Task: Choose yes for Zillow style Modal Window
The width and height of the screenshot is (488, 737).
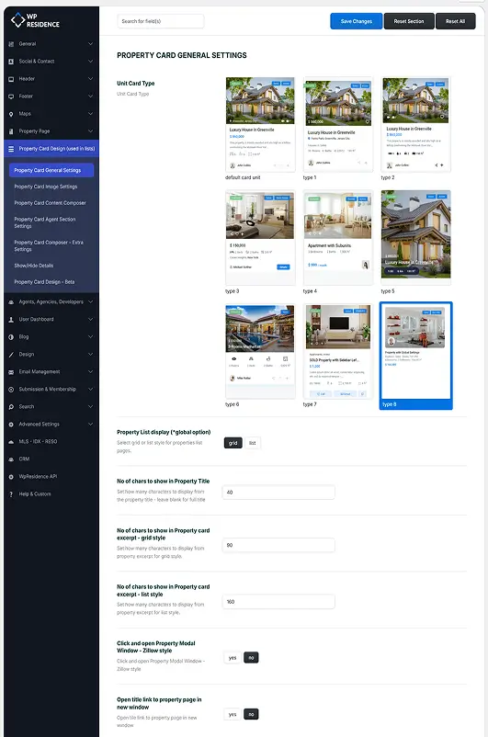Action: coord(233,658)
